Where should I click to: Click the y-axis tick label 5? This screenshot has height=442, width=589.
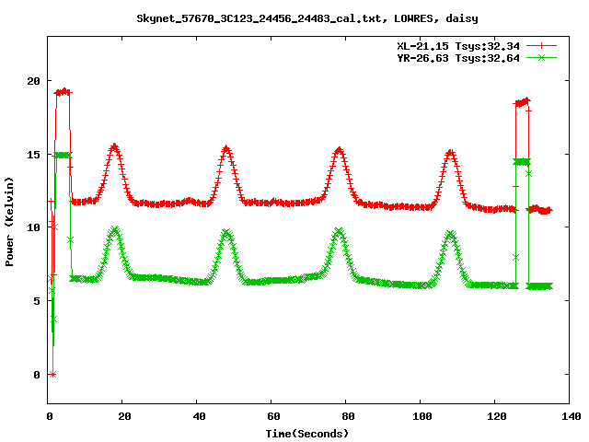(37, 301)
